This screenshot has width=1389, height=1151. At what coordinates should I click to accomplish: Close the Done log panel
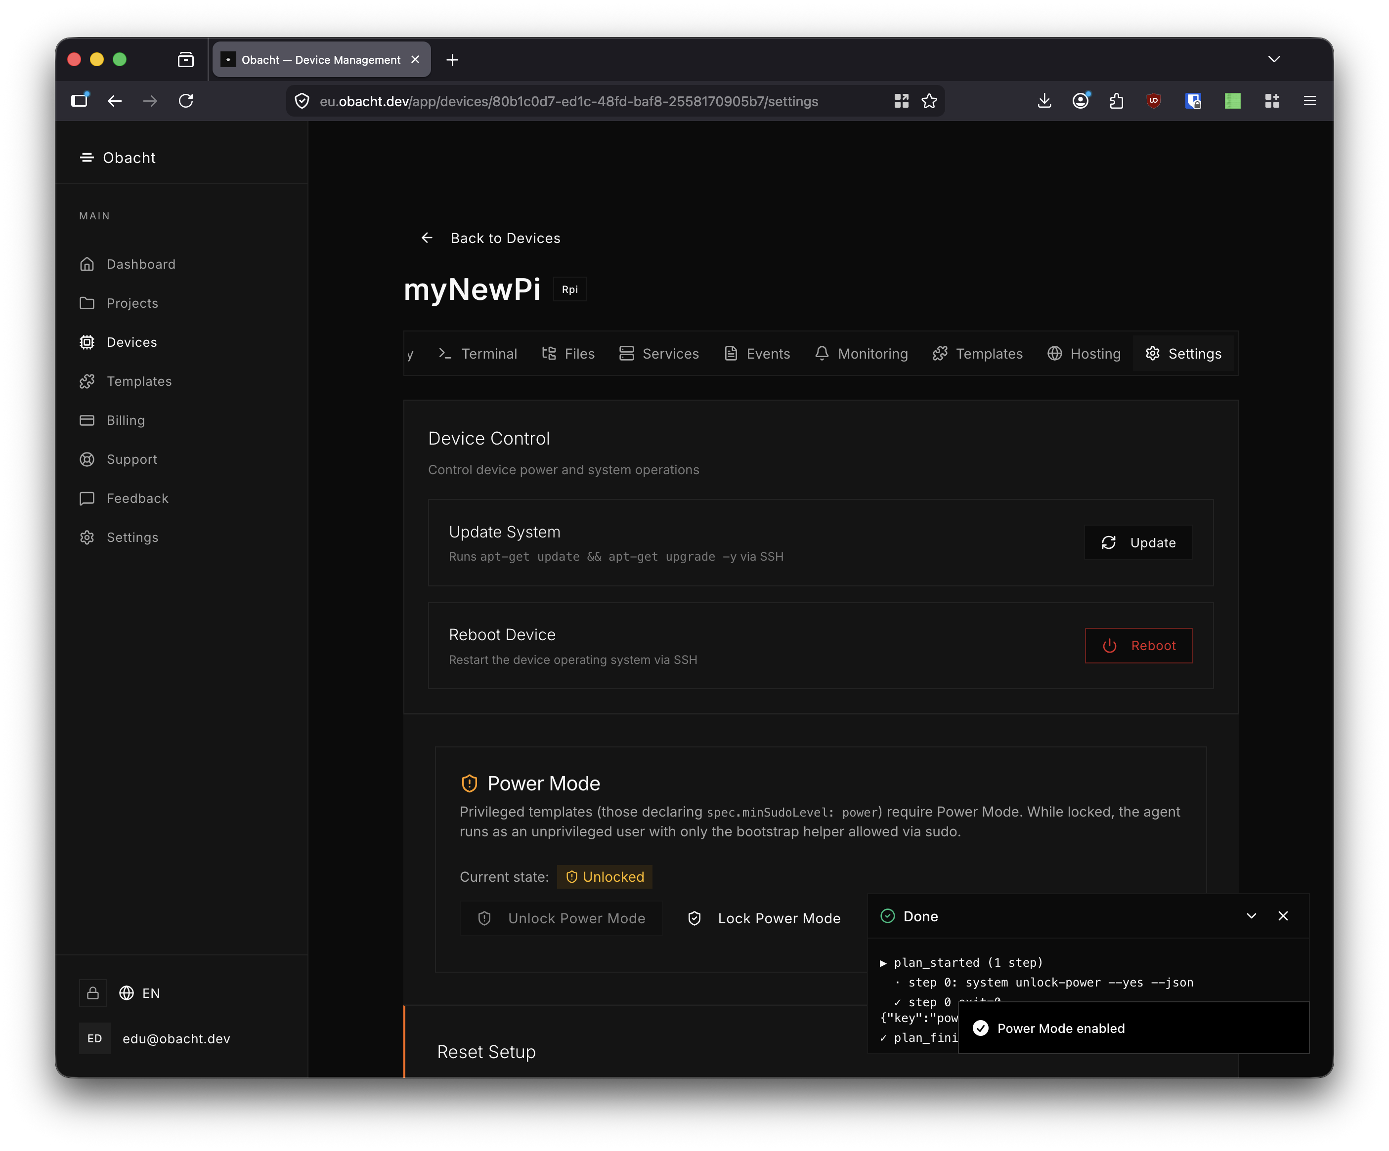point(1283,916)
